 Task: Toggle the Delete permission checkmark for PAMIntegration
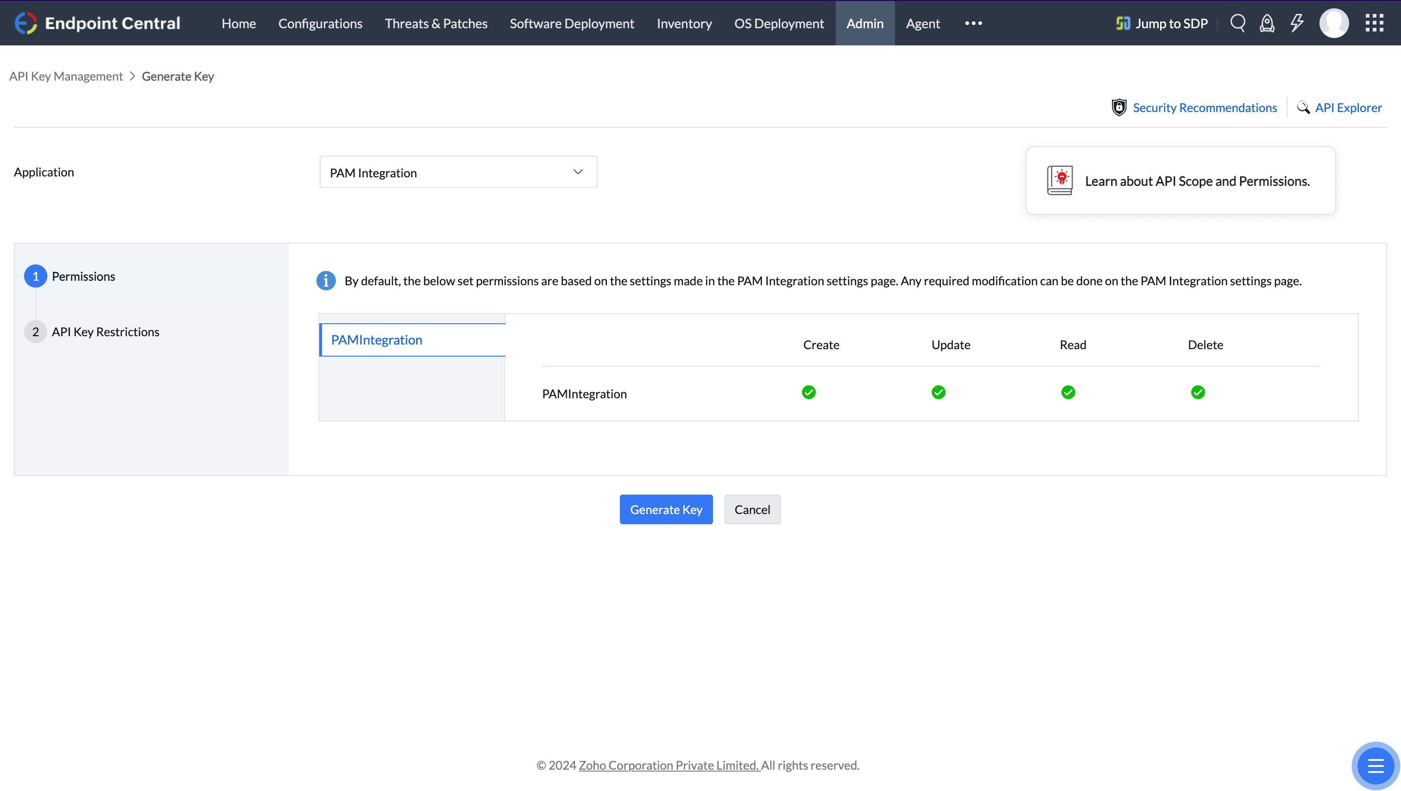click(1198, 392)
